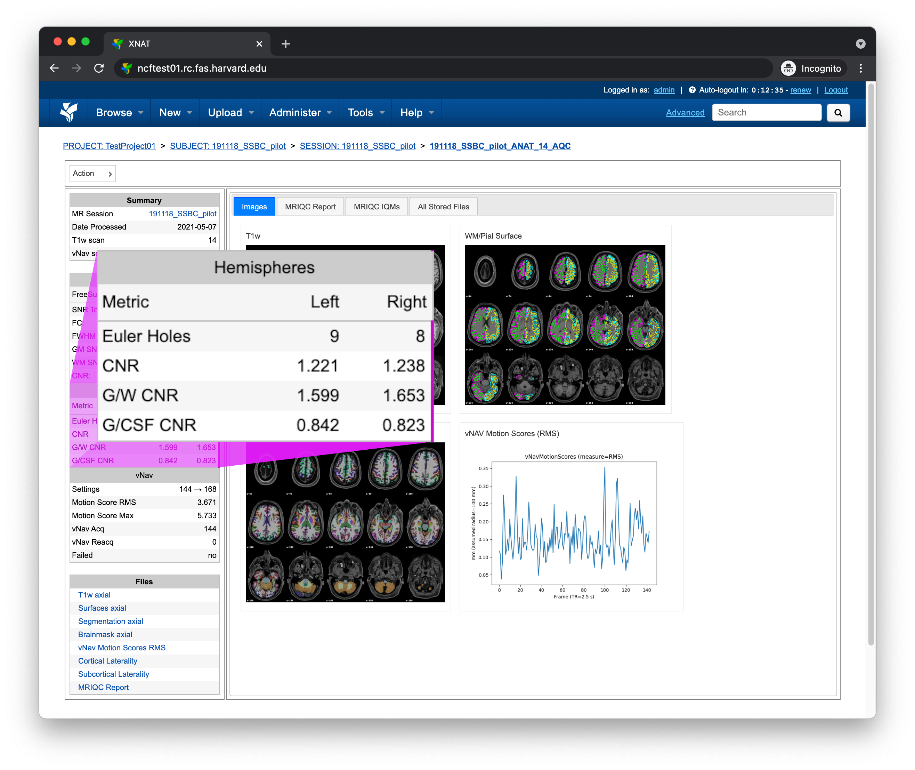Click the WM/Pial Surface image thumbnail
This screenshot has height=770, width=915.
point(565,324)
